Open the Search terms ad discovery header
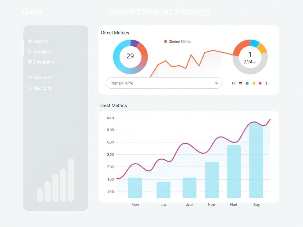The image size is (303, 227). click(160, 11)
